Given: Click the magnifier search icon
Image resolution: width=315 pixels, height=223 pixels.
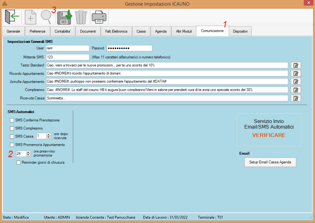Looking at the screenshot, I should (46, 17).
